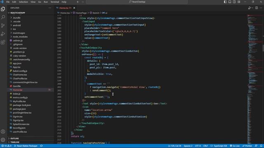
Task: Open the Extensions view
Action: (3, 42)
